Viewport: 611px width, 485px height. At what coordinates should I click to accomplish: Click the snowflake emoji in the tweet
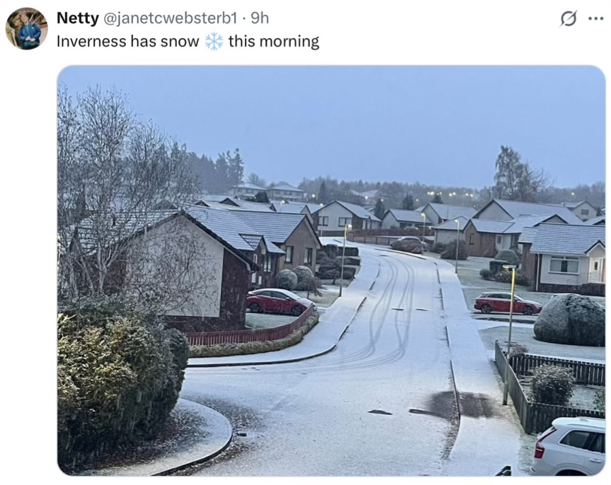tap(214, 42)
